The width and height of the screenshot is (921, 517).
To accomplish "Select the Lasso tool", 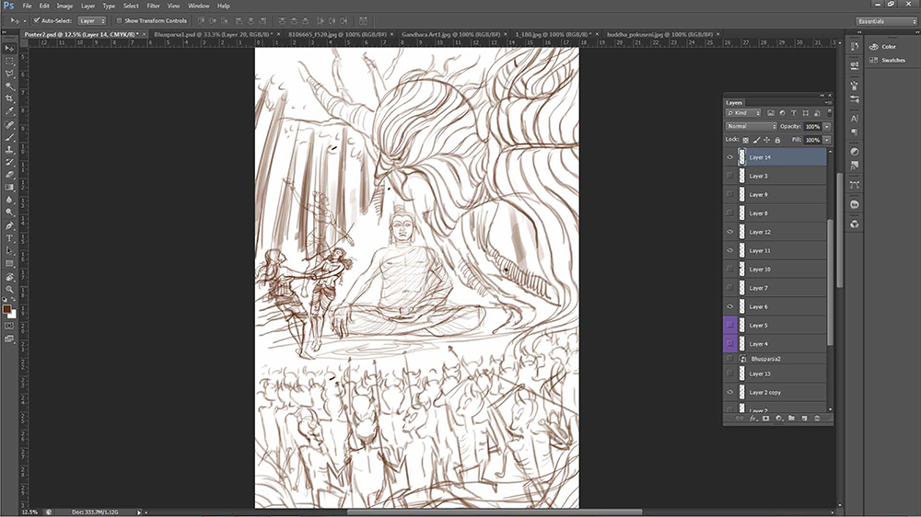I will 9,74.
